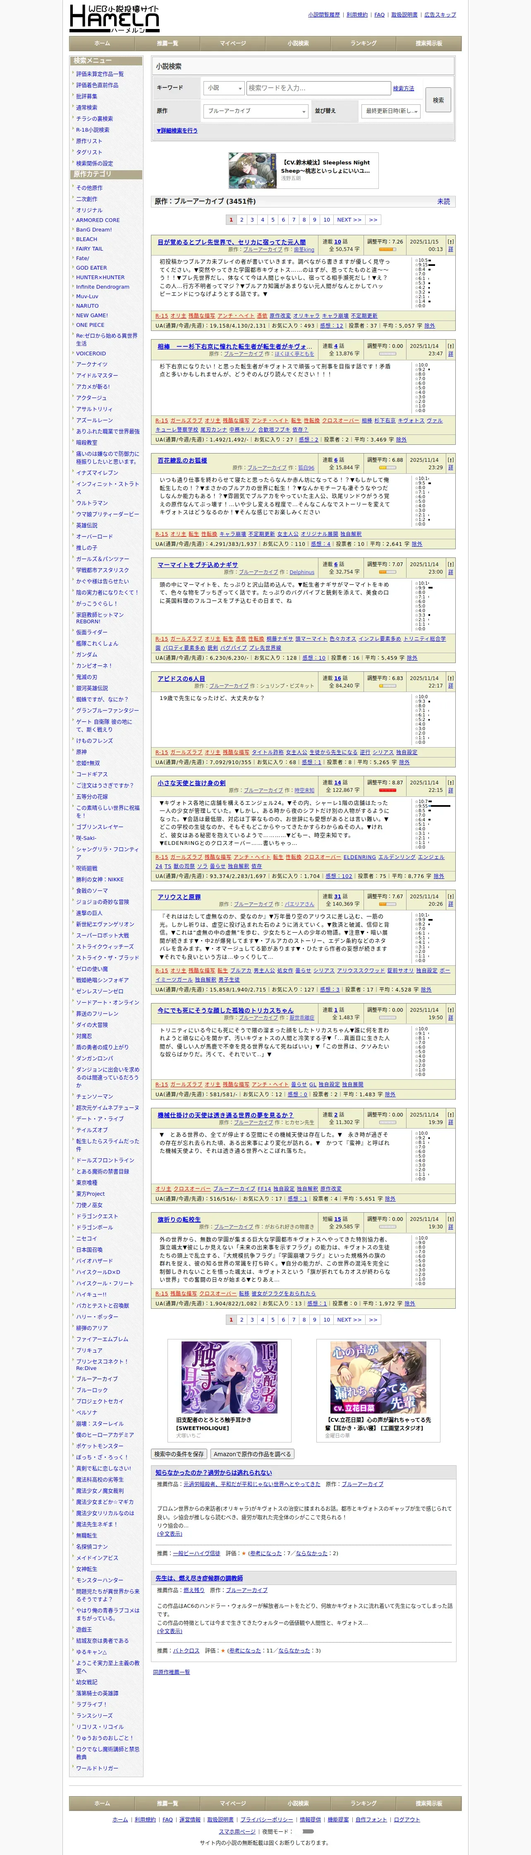
Task: Click the 検索方法 help link
Action: [x=404, y=89]
